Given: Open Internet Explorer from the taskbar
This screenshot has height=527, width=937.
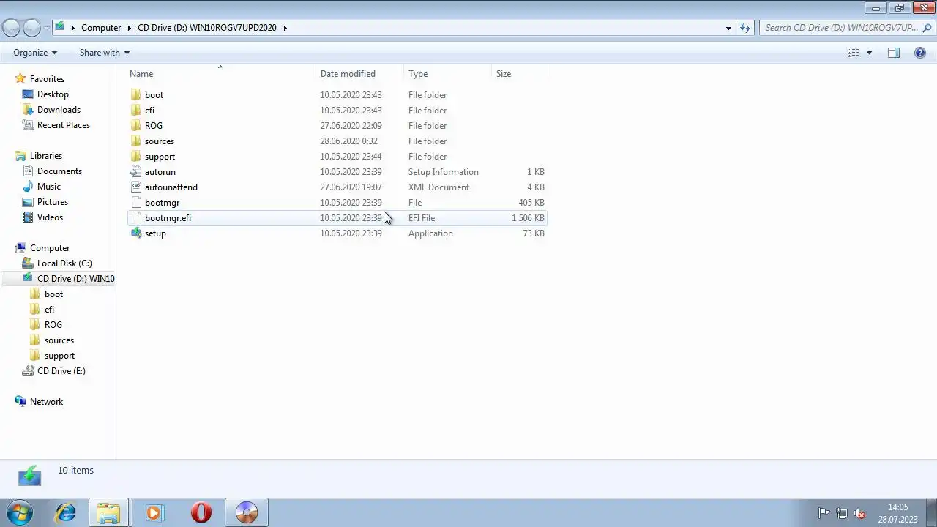Looking at the screenshot, I should [x=65, y=513].
